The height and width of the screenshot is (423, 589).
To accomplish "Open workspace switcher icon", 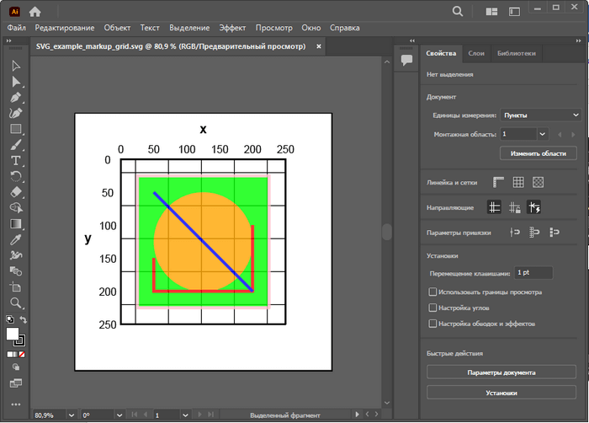I will point(514,12).
